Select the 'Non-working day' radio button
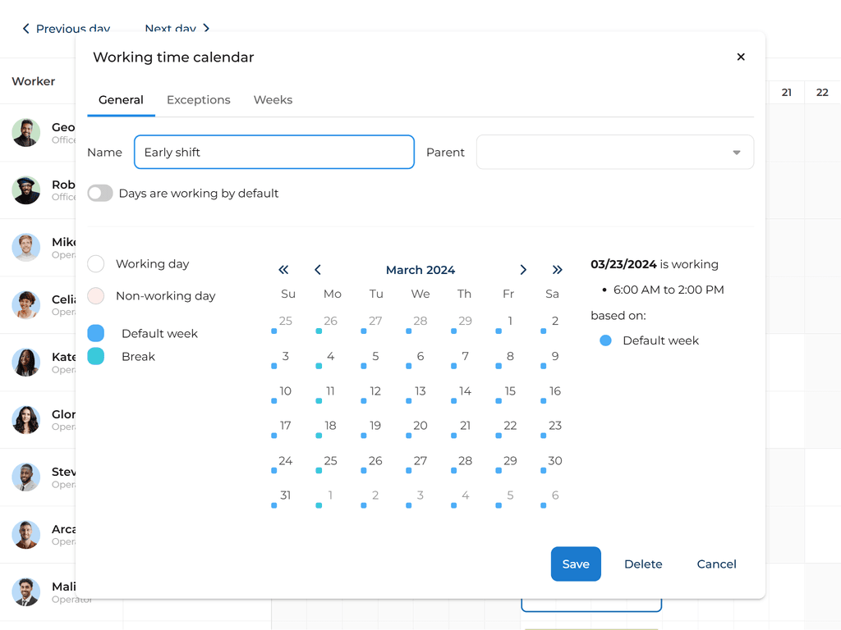Viewport: 841px width, 630px height. 95,295
